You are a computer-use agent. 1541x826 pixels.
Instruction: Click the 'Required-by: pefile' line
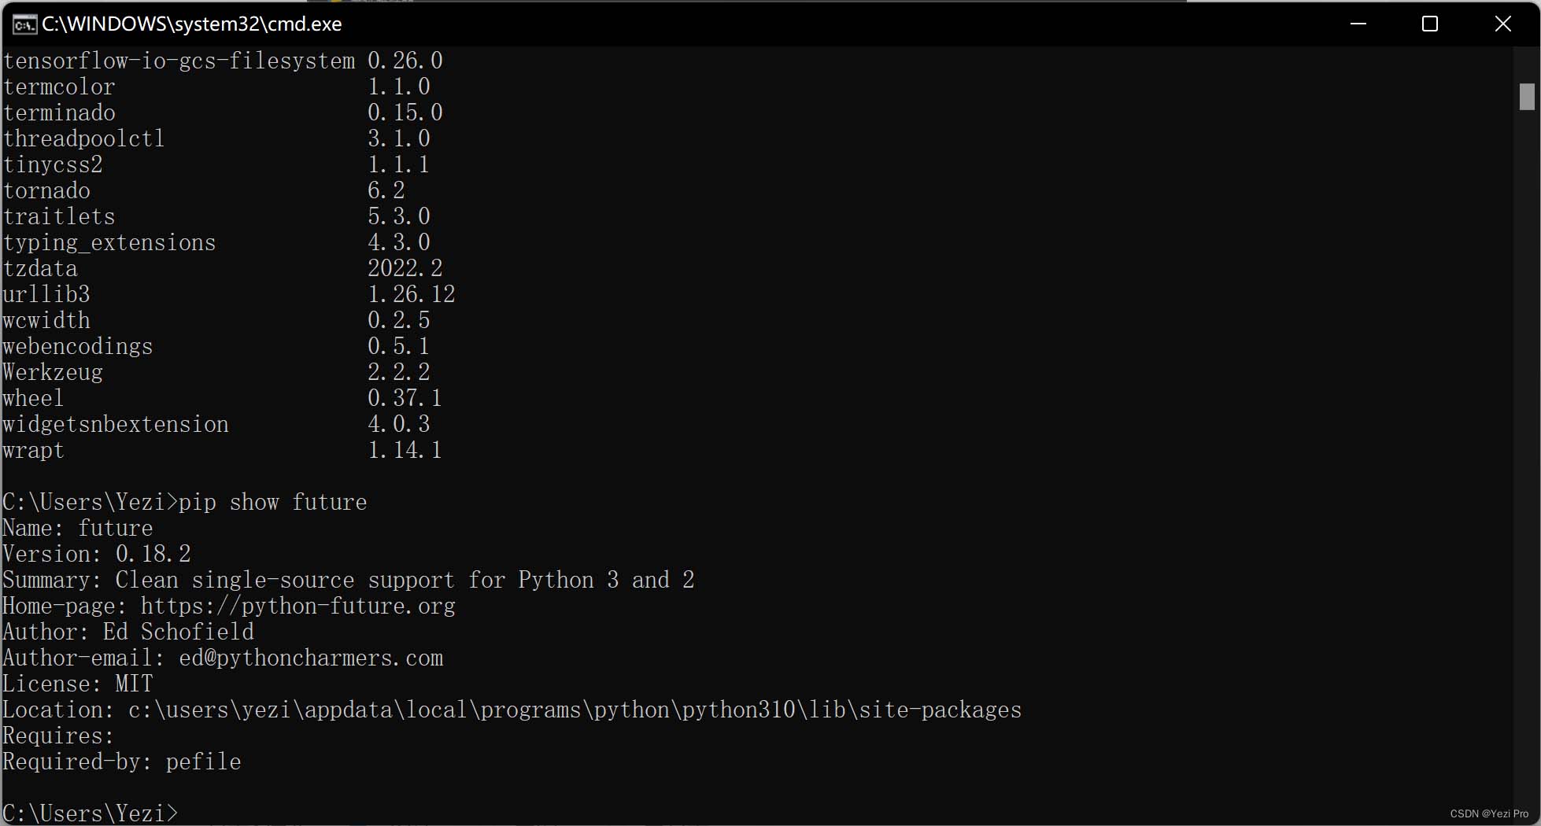point(122,762)
